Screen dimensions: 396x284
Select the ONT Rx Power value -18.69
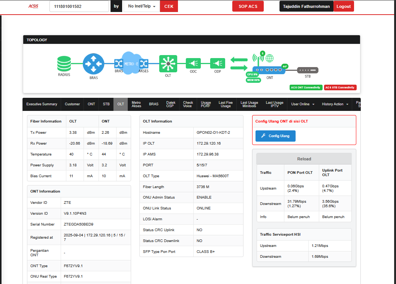point(107,143)
